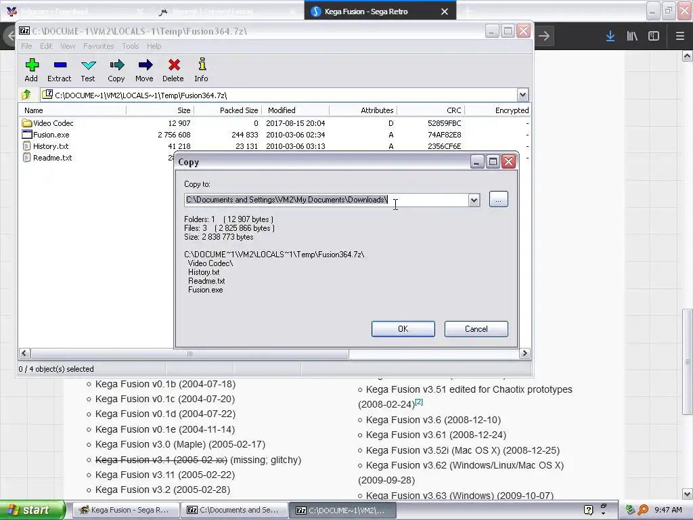Screen dimensions: 693x520
Task: Click the Windows start button
Action: [x=32, y=510]
